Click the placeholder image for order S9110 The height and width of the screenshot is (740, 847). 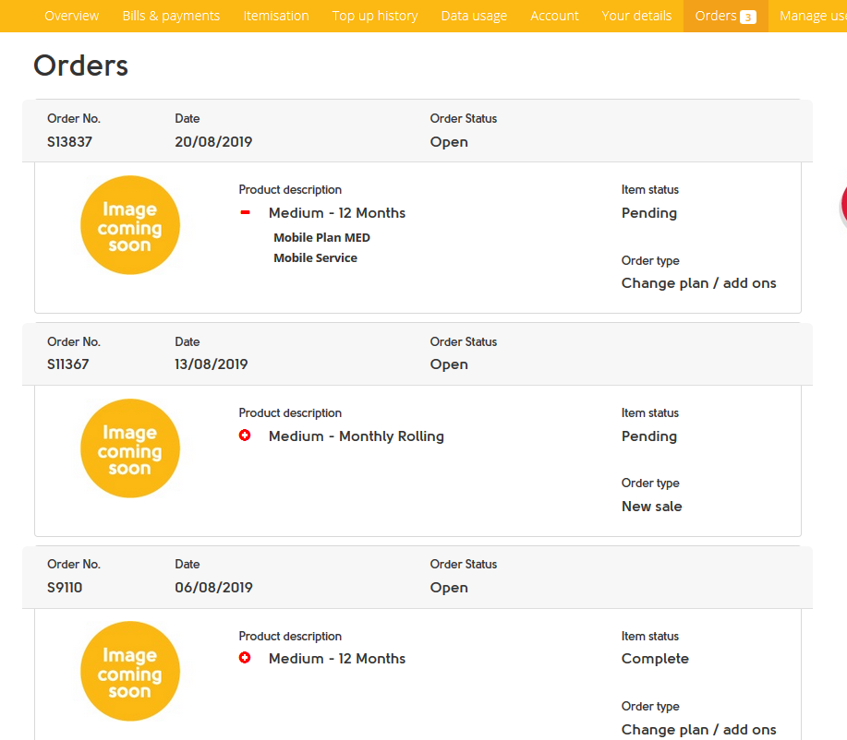(129, 671)
